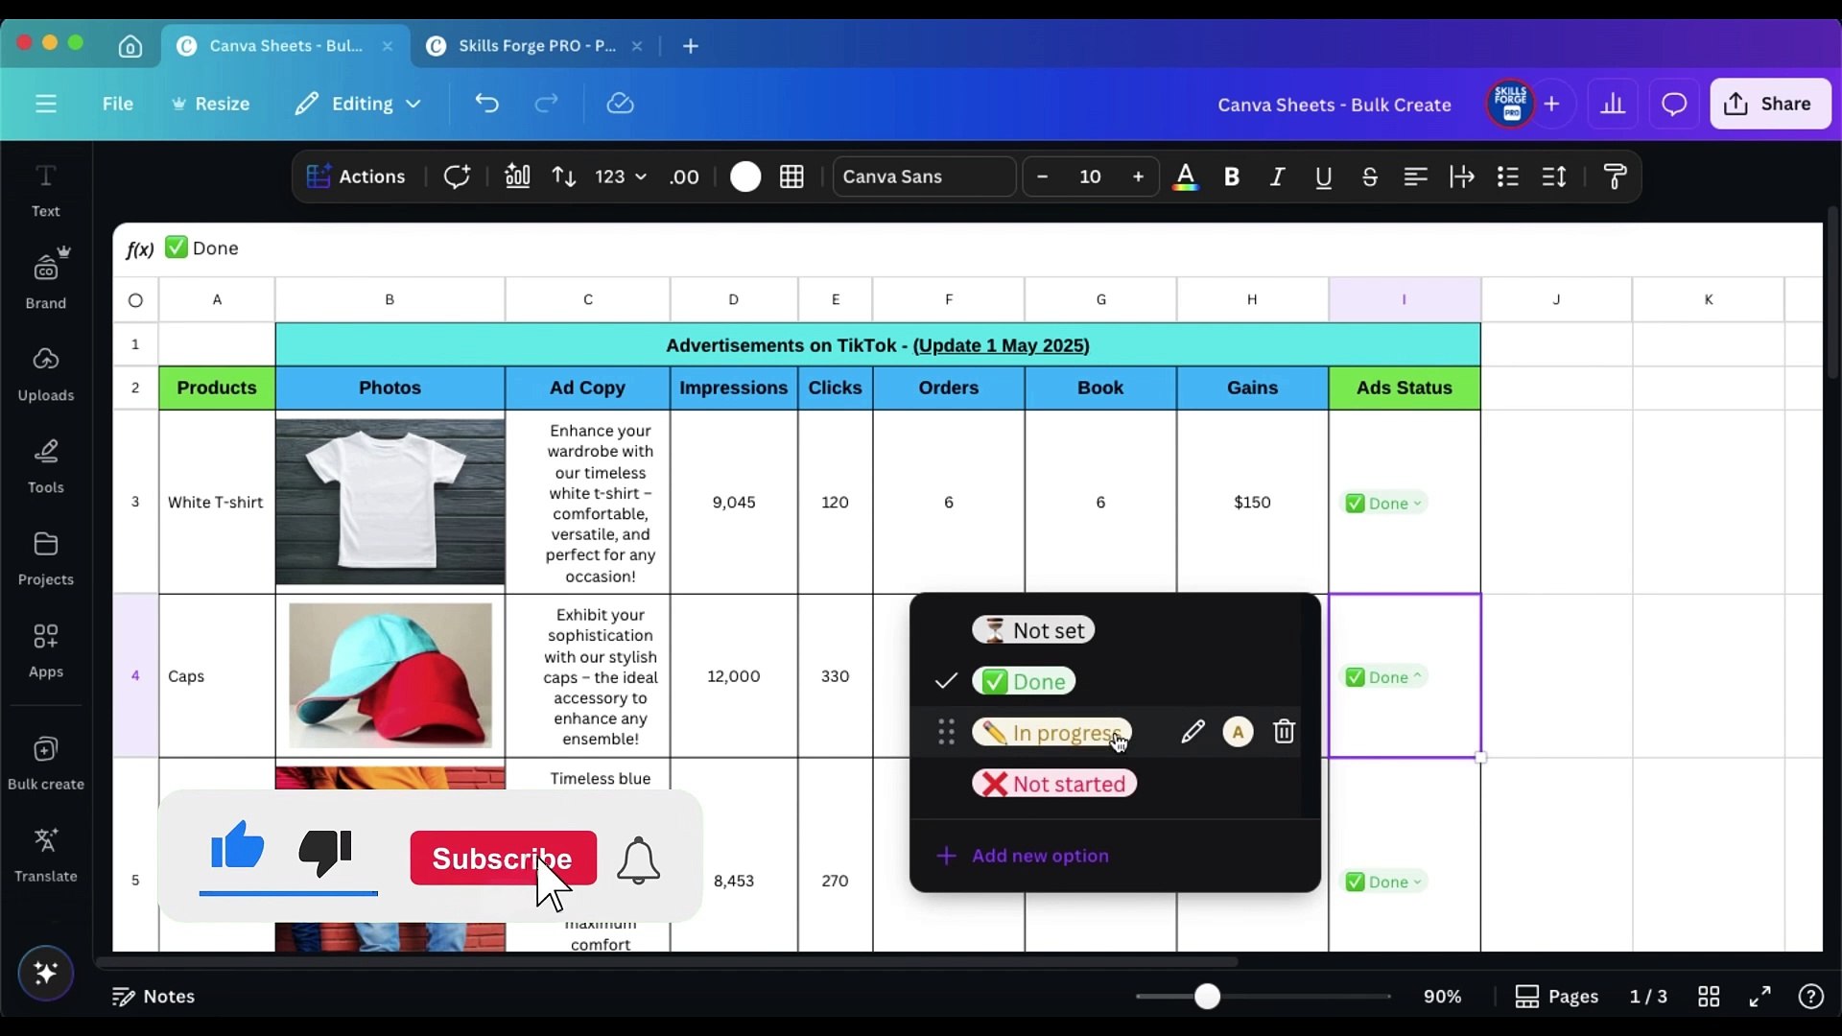Select the Not started status option
1842x1036 pixels.
1054,784
